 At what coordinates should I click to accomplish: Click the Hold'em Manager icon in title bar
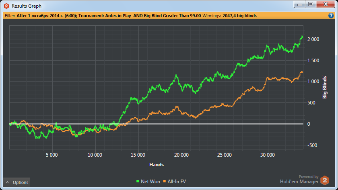(x=6, y=6)
